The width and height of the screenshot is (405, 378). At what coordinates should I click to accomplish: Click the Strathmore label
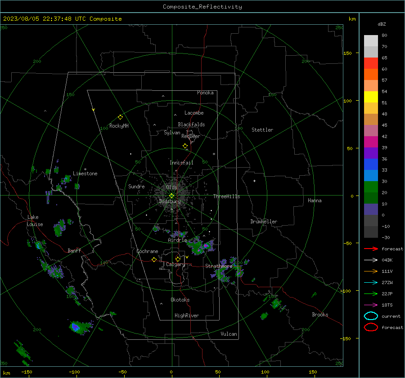pos(219,266)
